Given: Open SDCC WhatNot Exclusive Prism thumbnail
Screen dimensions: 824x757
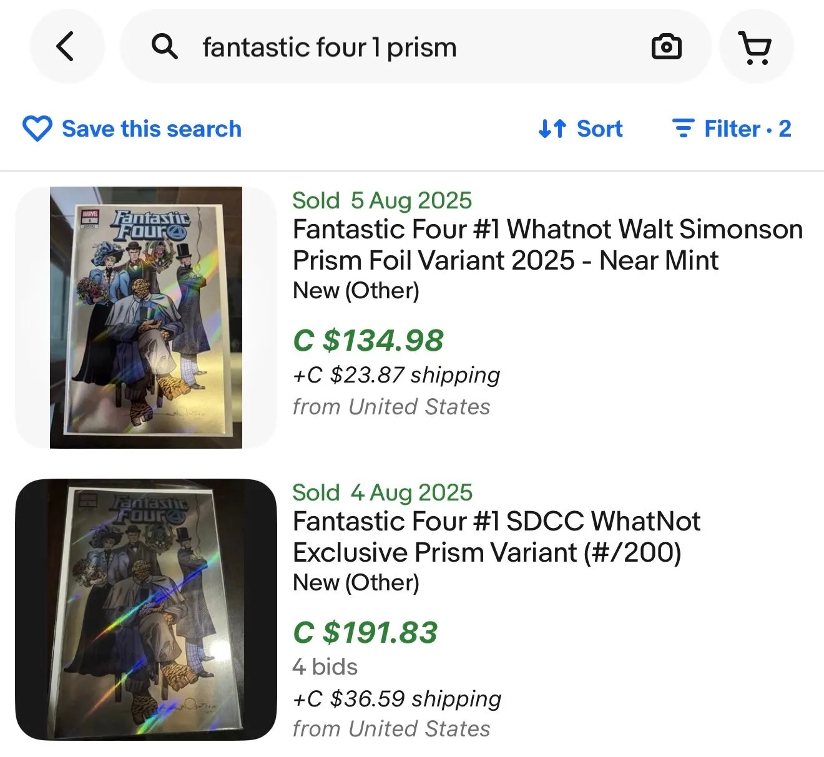Looking at the screenshot, I should [146, 610].
